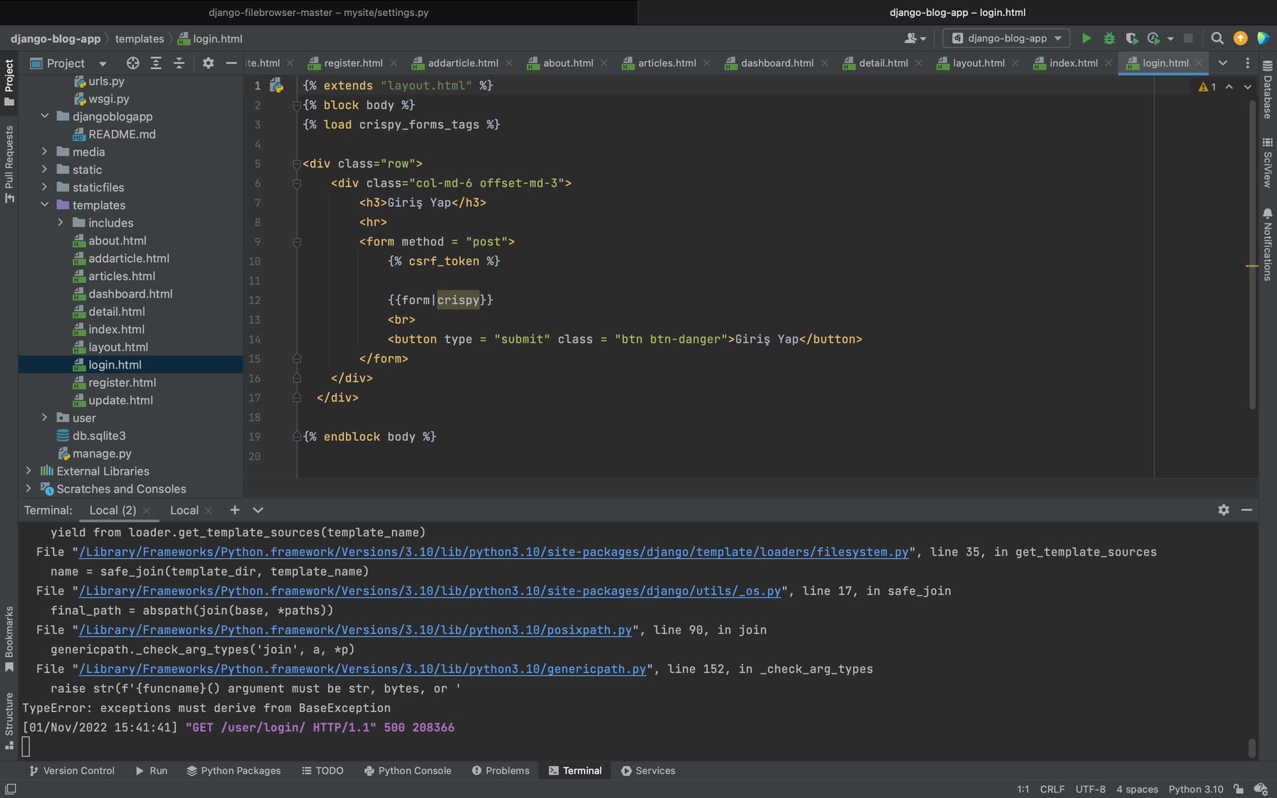The width and height of the screenshot is (1277, 798).
Task: Open the Python Console tab
Action: 408,771
